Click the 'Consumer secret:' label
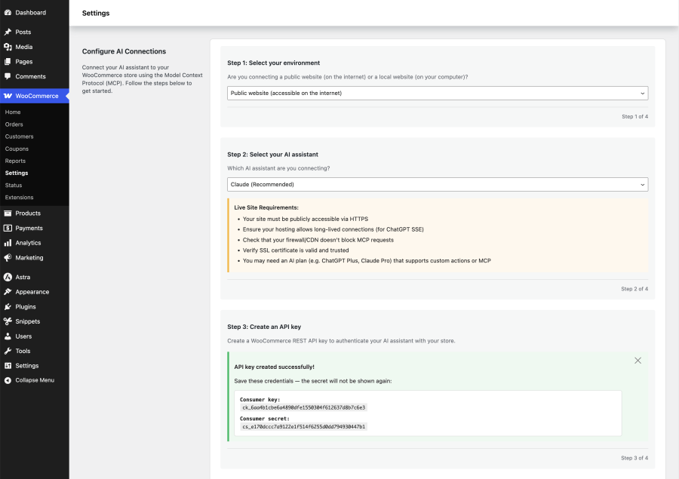The width and height of the screenshot is (679, 479). [265, 419]
